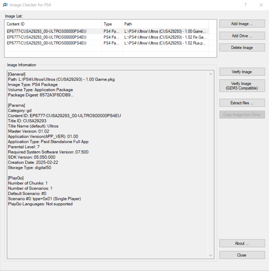269x271 pixels.
Task: Click the Title ID: CUSA29293 line
Action: (x=27, y=121)
